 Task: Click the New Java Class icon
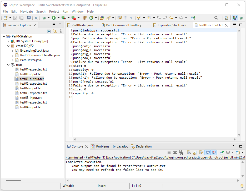pos(91,18)
